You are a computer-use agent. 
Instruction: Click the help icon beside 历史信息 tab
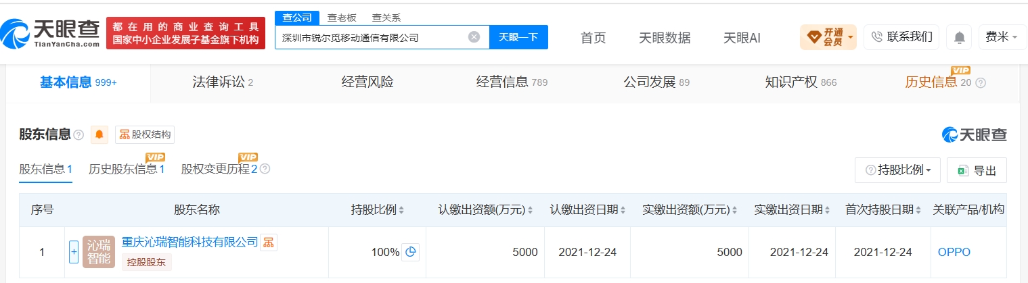[981, 82]
